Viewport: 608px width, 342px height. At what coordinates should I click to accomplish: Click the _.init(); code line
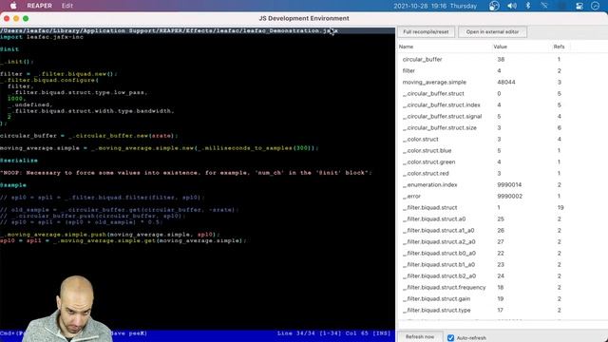pos(17,62)
